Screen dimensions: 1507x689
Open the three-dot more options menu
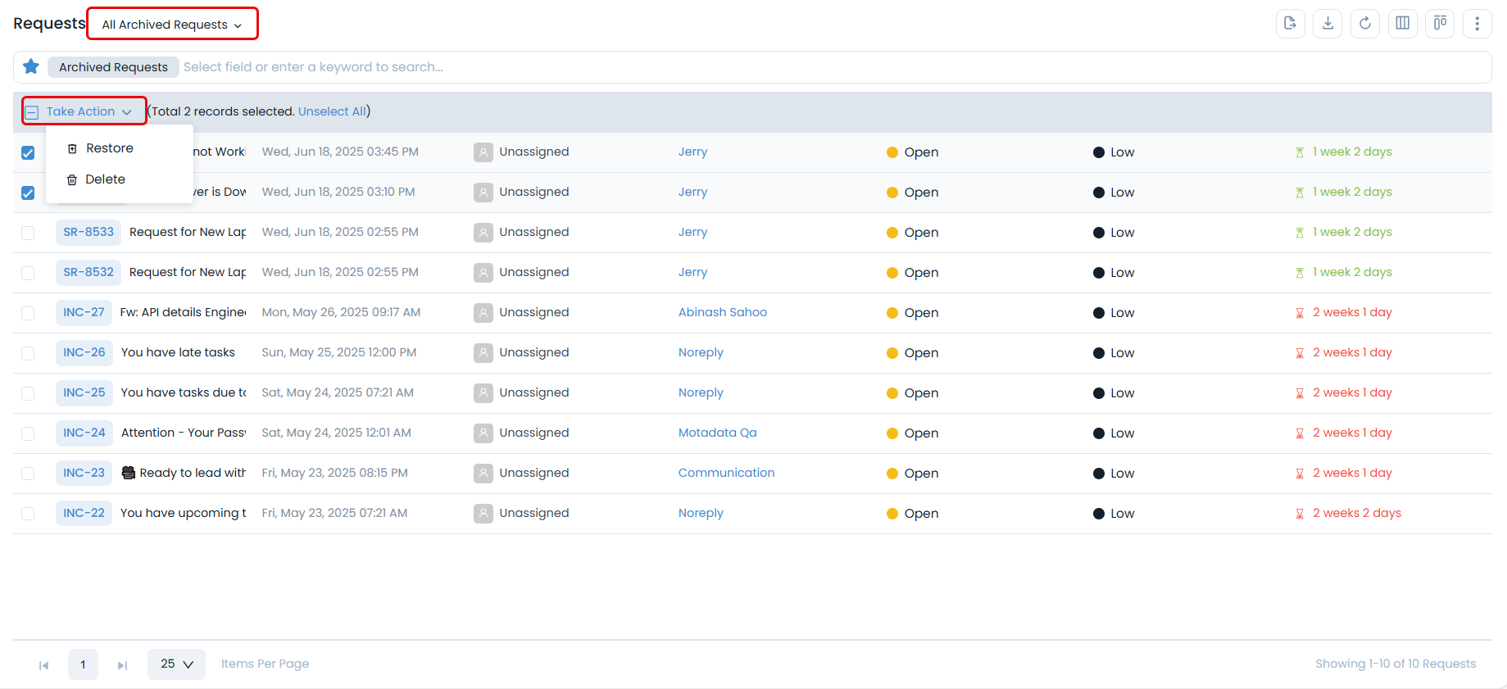[1477, 24]
